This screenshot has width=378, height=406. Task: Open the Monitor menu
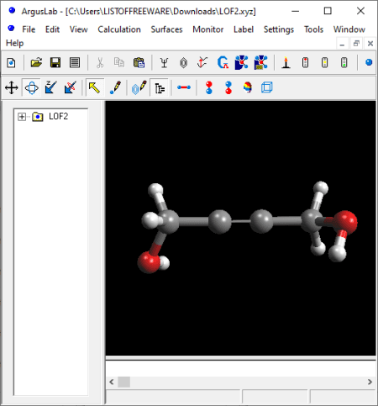[208, 29]
